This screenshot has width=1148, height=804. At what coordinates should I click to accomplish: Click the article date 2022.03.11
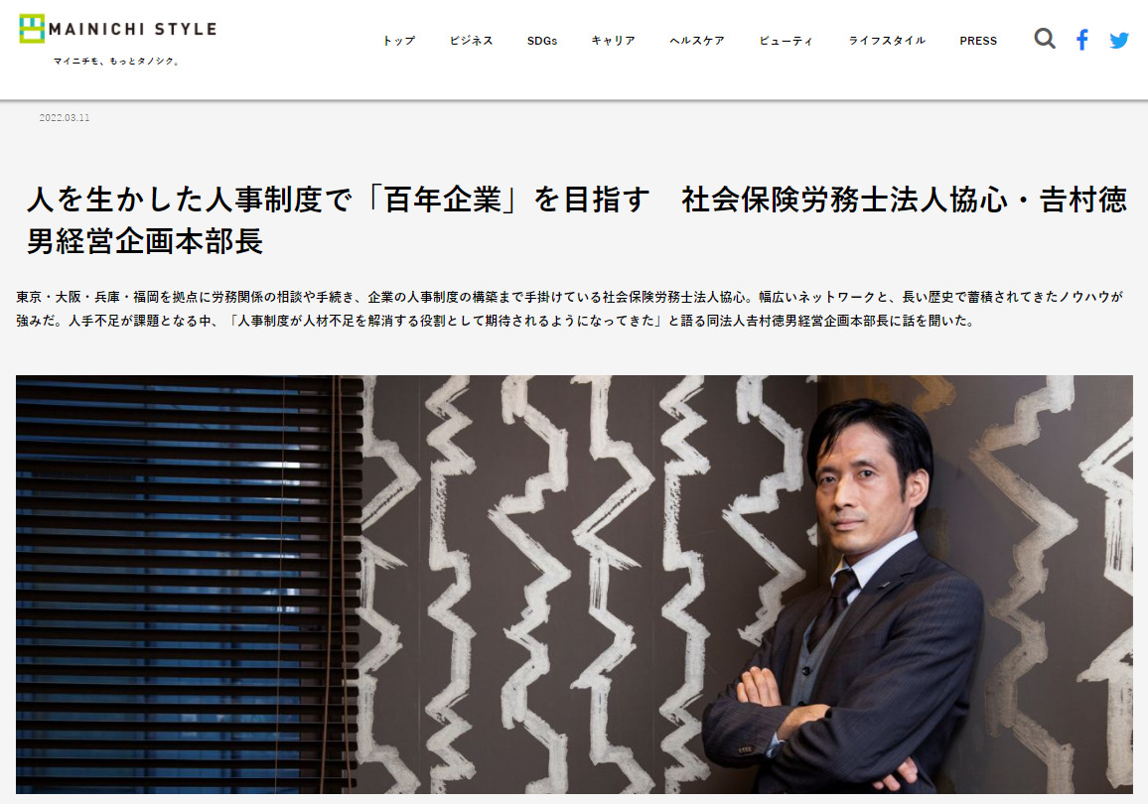(65, 118)
